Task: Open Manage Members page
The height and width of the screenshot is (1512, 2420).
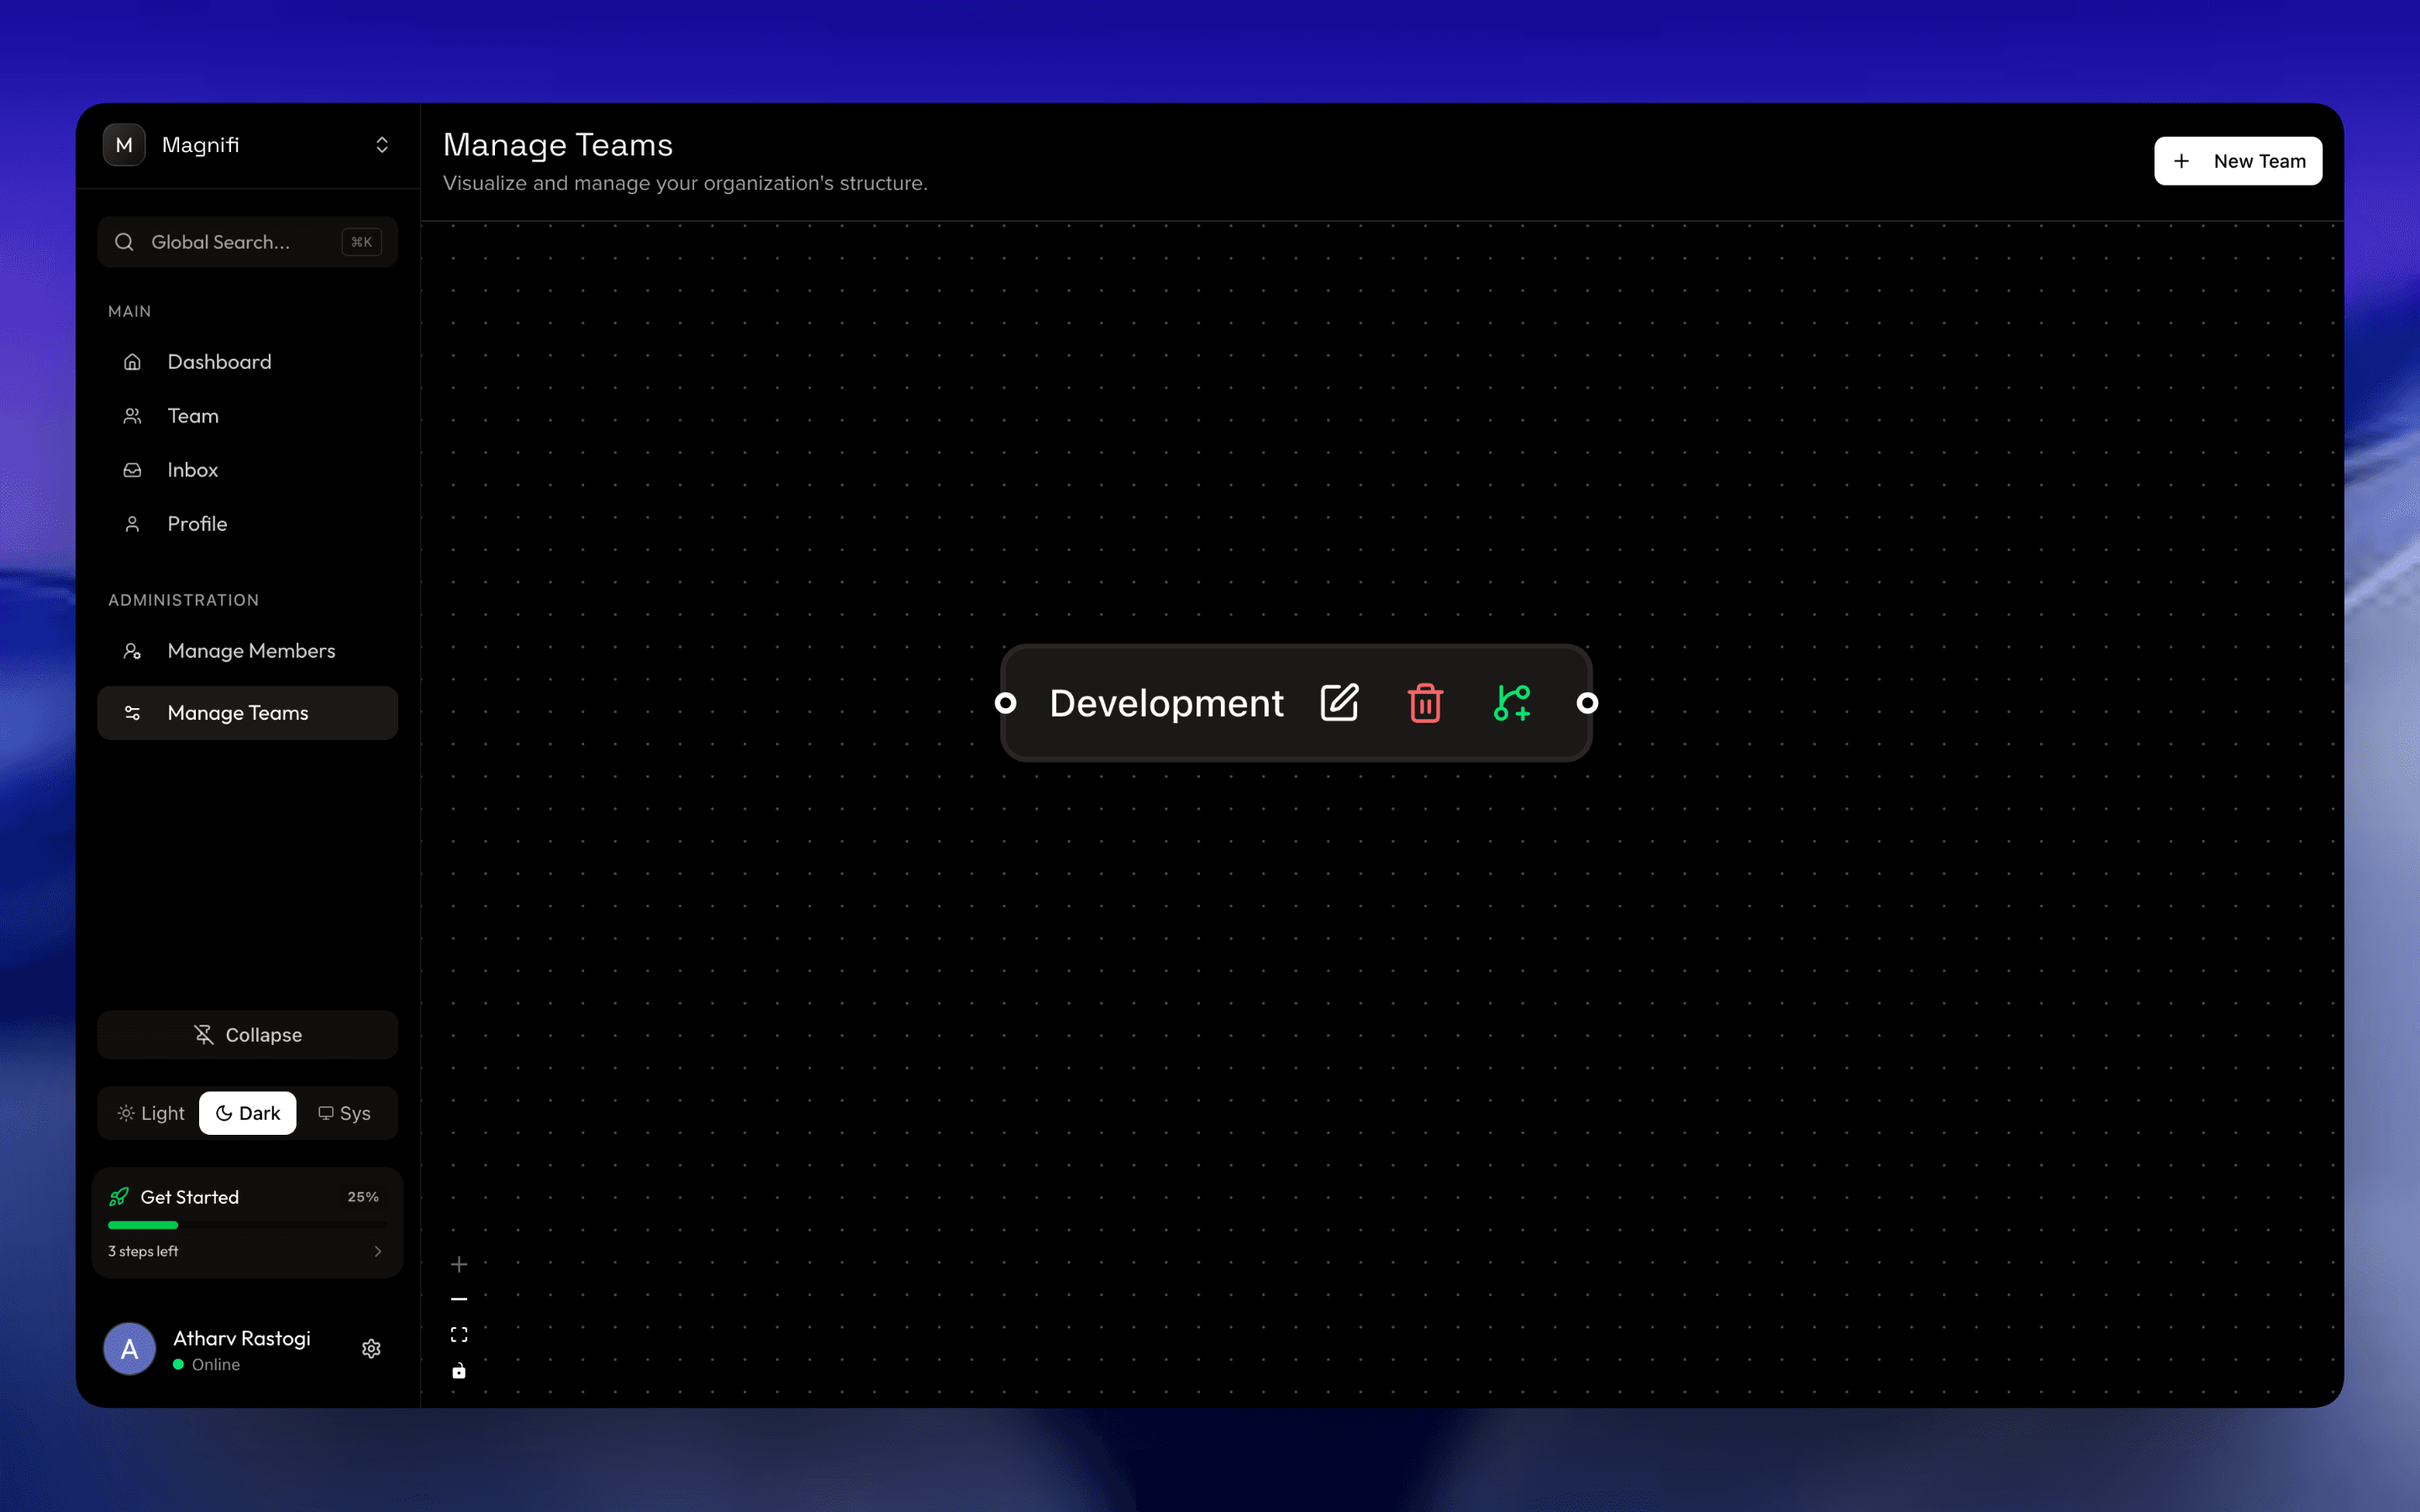Action: [x=248, y=651]
